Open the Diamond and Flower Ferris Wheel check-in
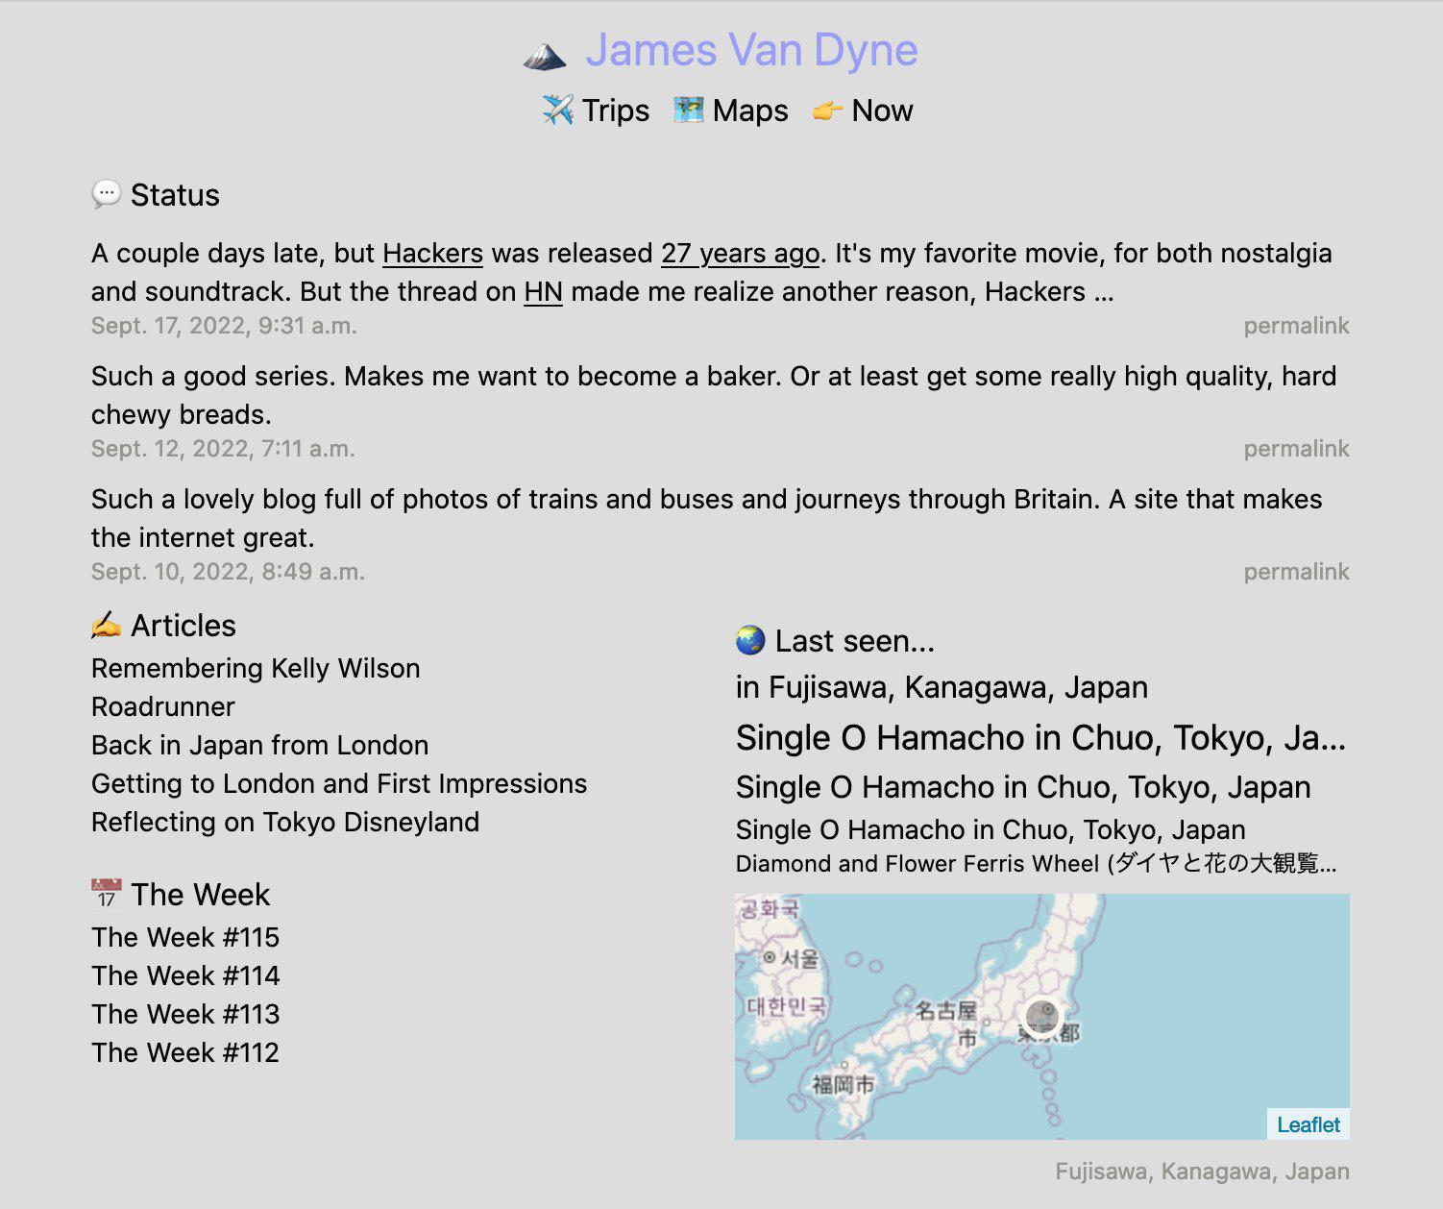The image size is (1443, 1209). pos(1035,864)
